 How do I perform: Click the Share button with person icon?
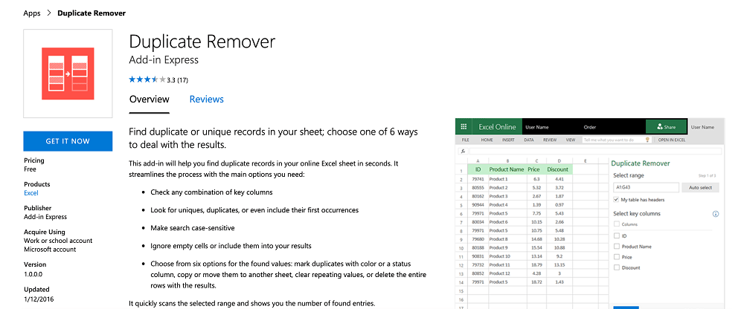click(666, 127)
